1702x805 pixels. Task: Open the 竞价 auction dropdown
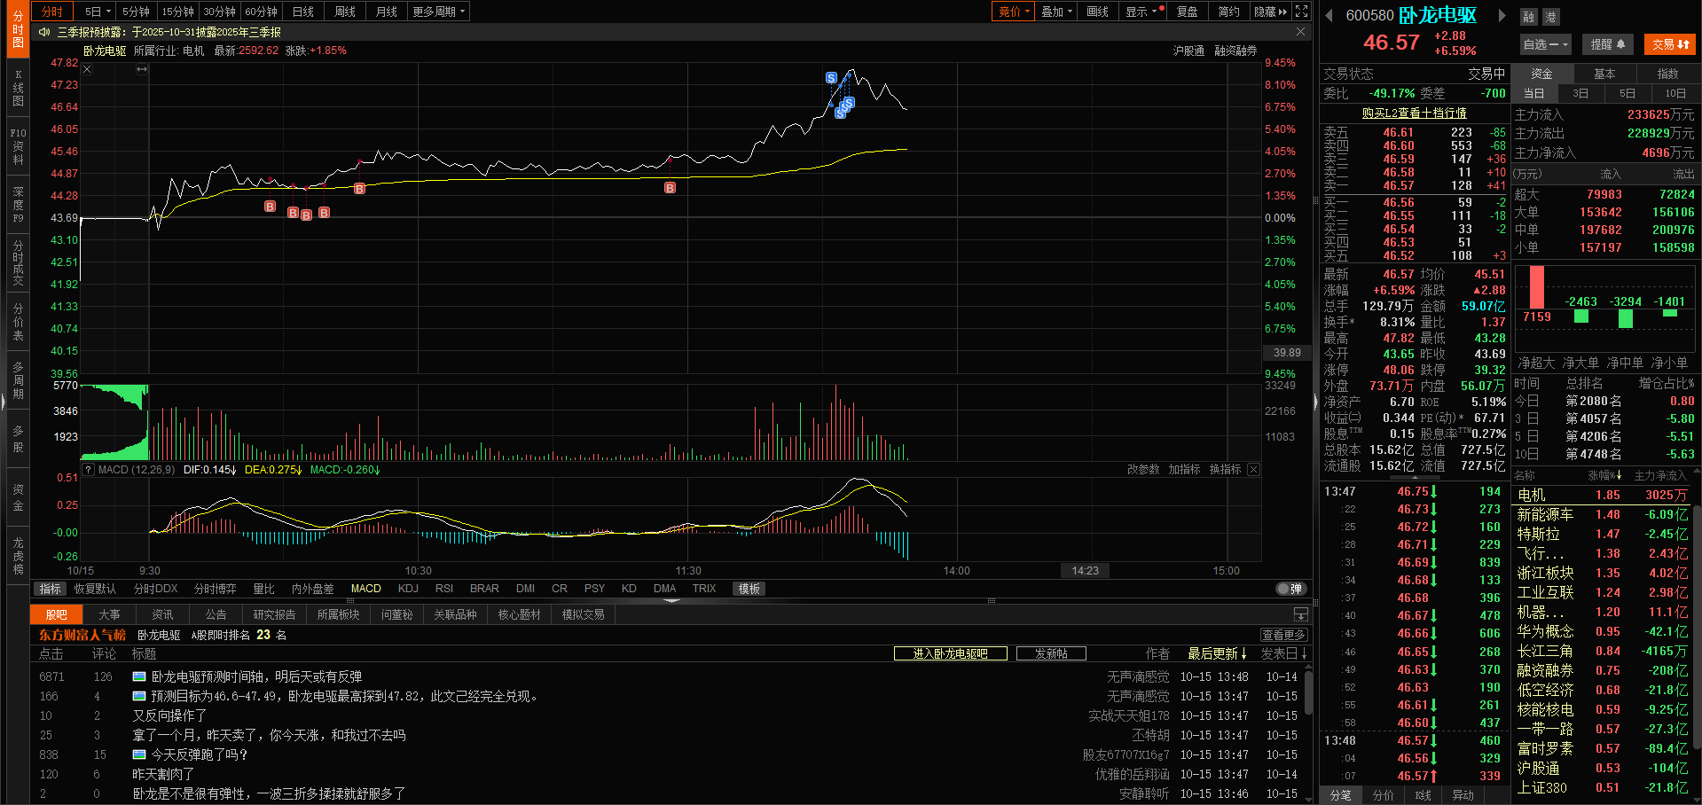click(1014, 12)
